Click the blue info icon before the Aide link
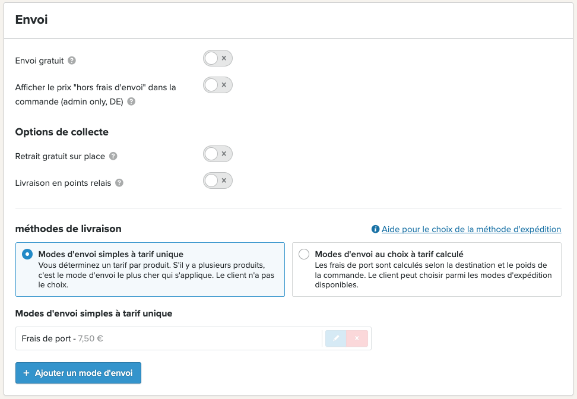 tap(375, 229)
